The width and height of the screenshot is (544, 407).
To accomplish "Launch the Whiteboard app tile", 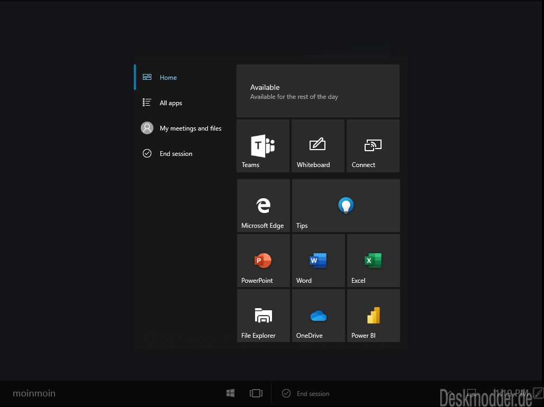I will click(x=318, y=146).
